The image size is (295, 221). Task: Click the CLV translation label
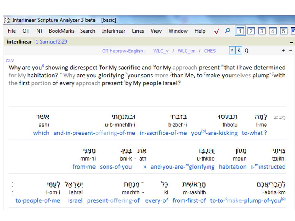pos(10,60)
